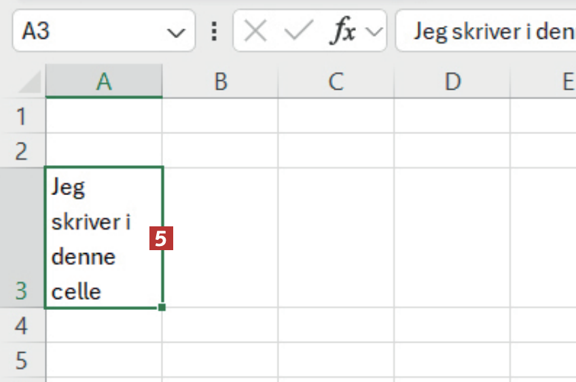Select column D header
This screenshot has width=576, height=382.
452,82
